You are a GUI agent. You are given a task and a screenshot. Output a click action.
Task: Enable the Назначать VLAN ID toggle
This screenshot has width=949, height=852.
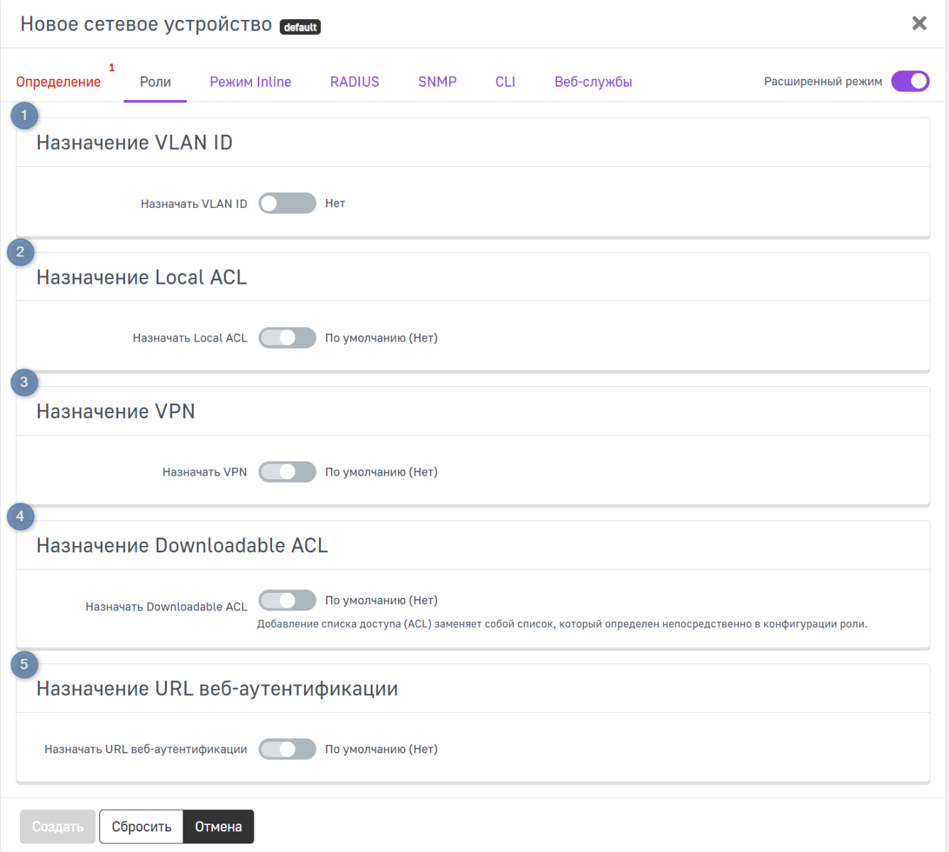coord(287,203)
